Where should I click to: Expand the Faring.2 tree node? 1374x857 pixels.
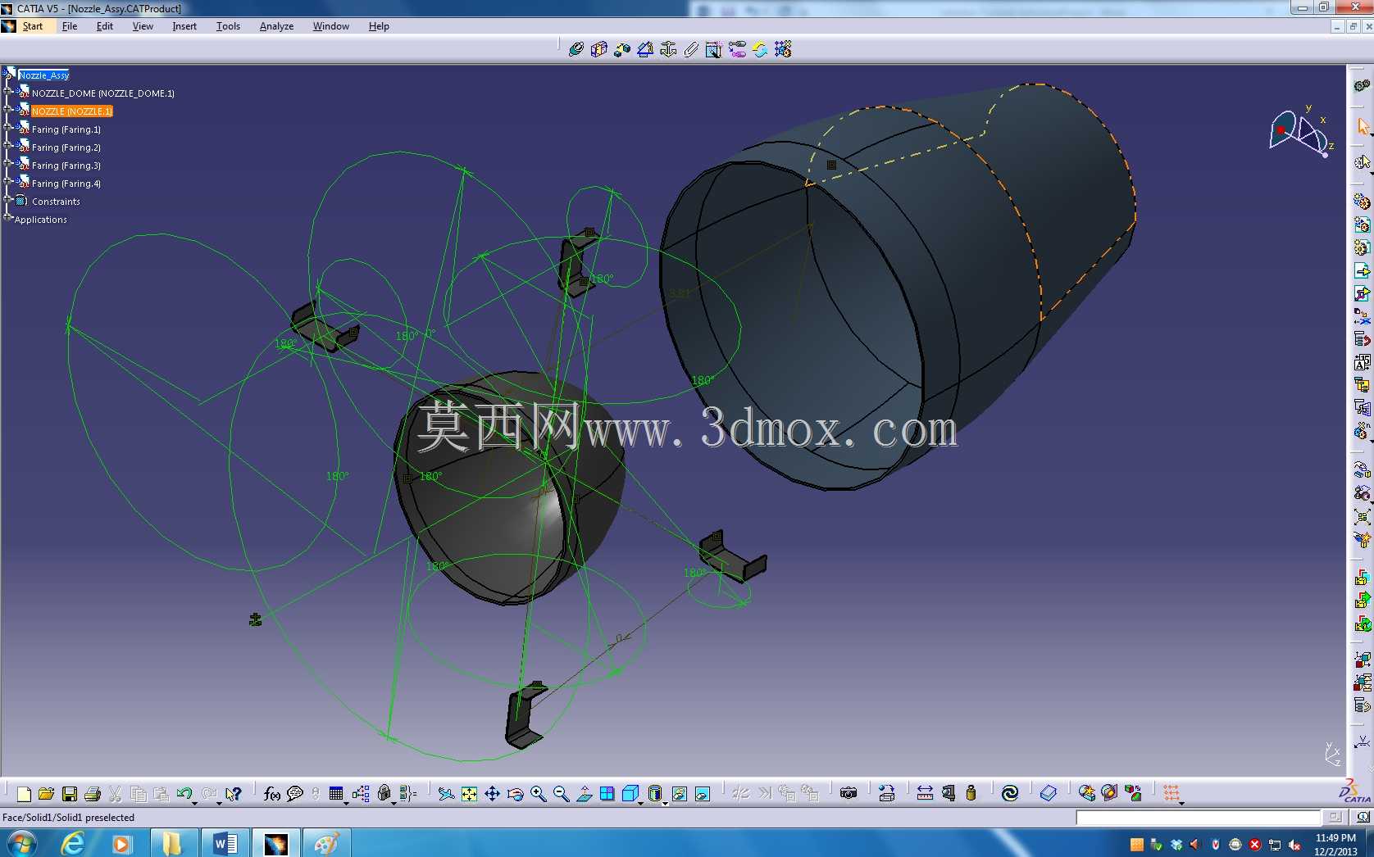(x=8, y=145)
